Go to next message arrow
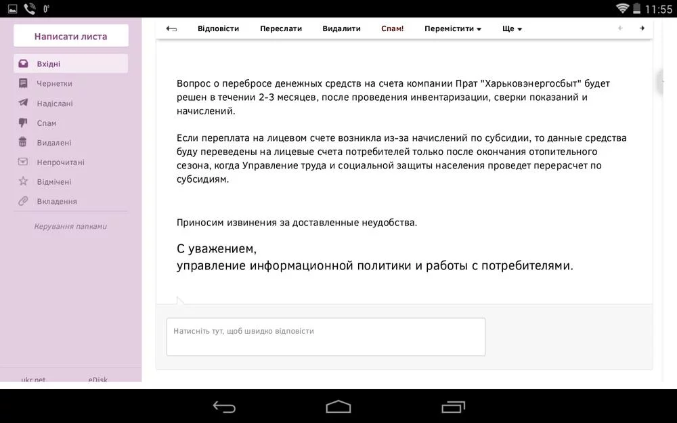 click(x=642, y=28)
